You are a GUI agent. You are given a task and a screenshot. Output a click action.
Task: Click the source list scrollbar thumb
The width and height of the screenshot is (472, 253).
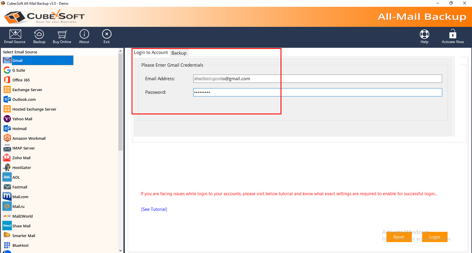coord(120,102)
